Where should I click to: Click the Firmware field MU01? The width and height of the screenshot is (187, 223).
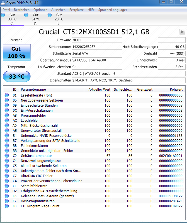tap(97, 40)
